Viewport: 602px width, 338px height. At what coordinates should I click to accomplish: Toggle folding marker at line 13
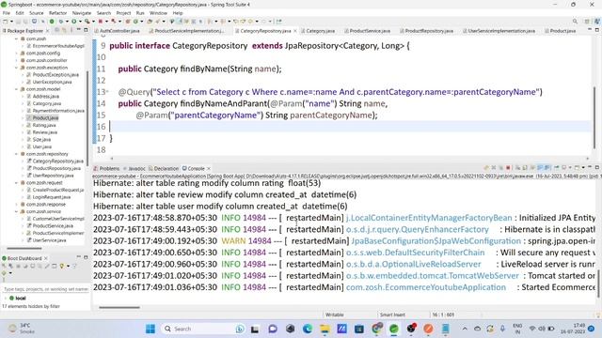(107, 92)
